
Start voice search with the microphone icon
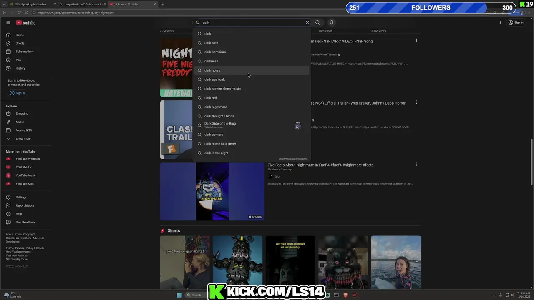[332, 22]
